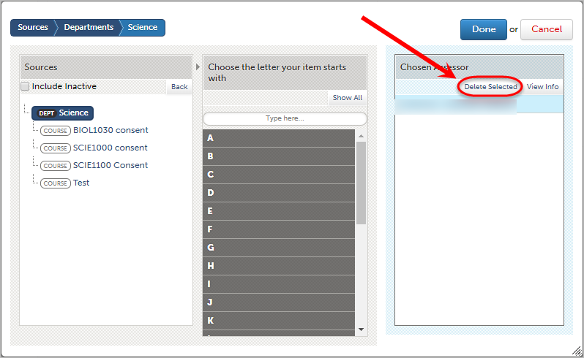Go to Sources breadcrumb
584x358 pixels.
[33, 28]
